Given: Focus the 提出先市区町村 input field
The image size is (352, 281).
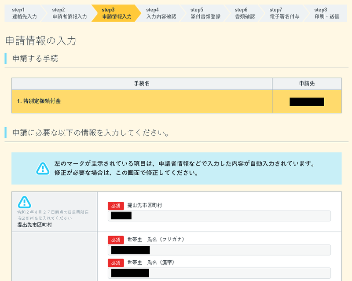Looking at the screenshot, I should pos(219,216).
